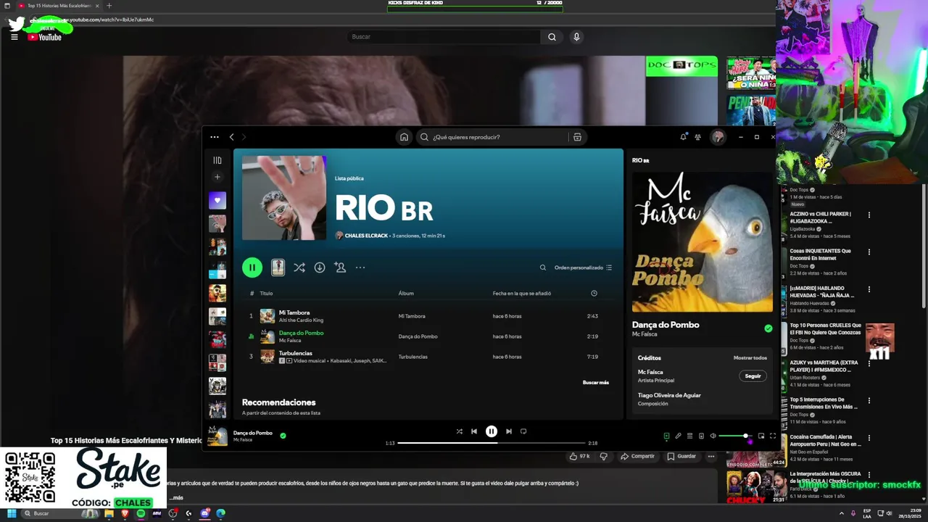Play the track Mi Tambora
The height and width of the screenshot is (522, 928).
[428, 316]
